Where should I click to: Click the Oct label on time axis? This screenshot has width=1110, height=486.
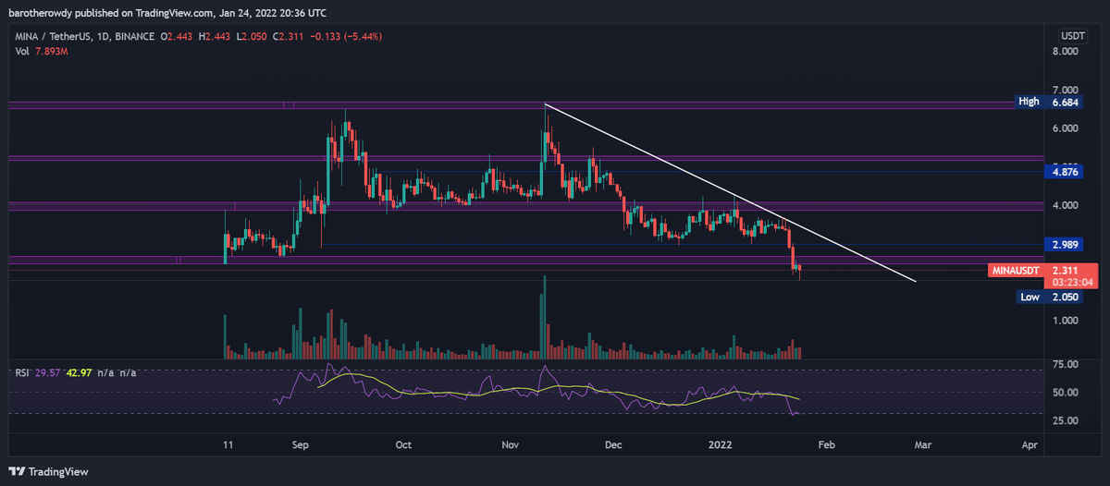click(x=403, y=444)
